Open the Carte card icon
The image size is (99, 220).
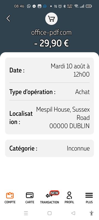(30, 195)
